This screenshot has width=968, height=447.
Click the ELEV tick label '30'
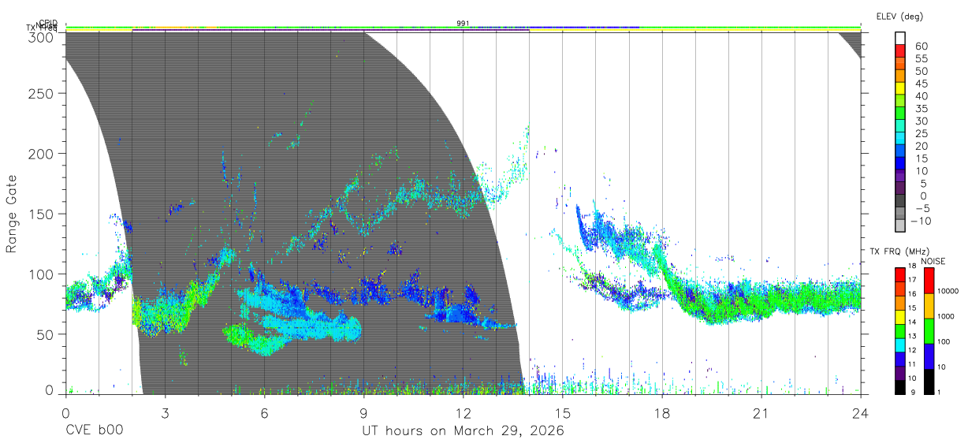tap(921, 121)
